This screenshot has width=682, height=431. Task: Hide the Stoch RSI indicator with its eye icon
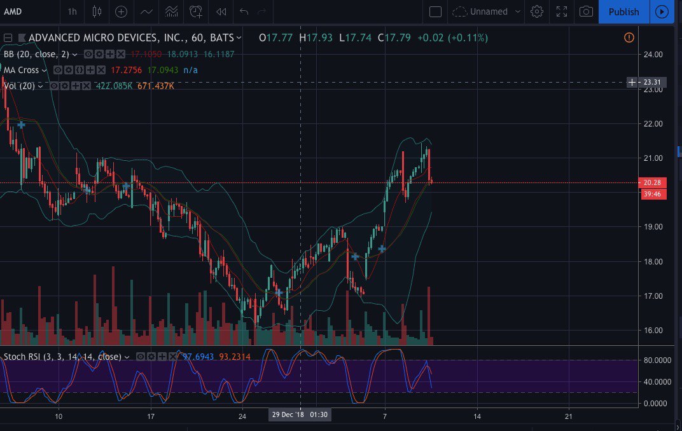pos(141,357)
